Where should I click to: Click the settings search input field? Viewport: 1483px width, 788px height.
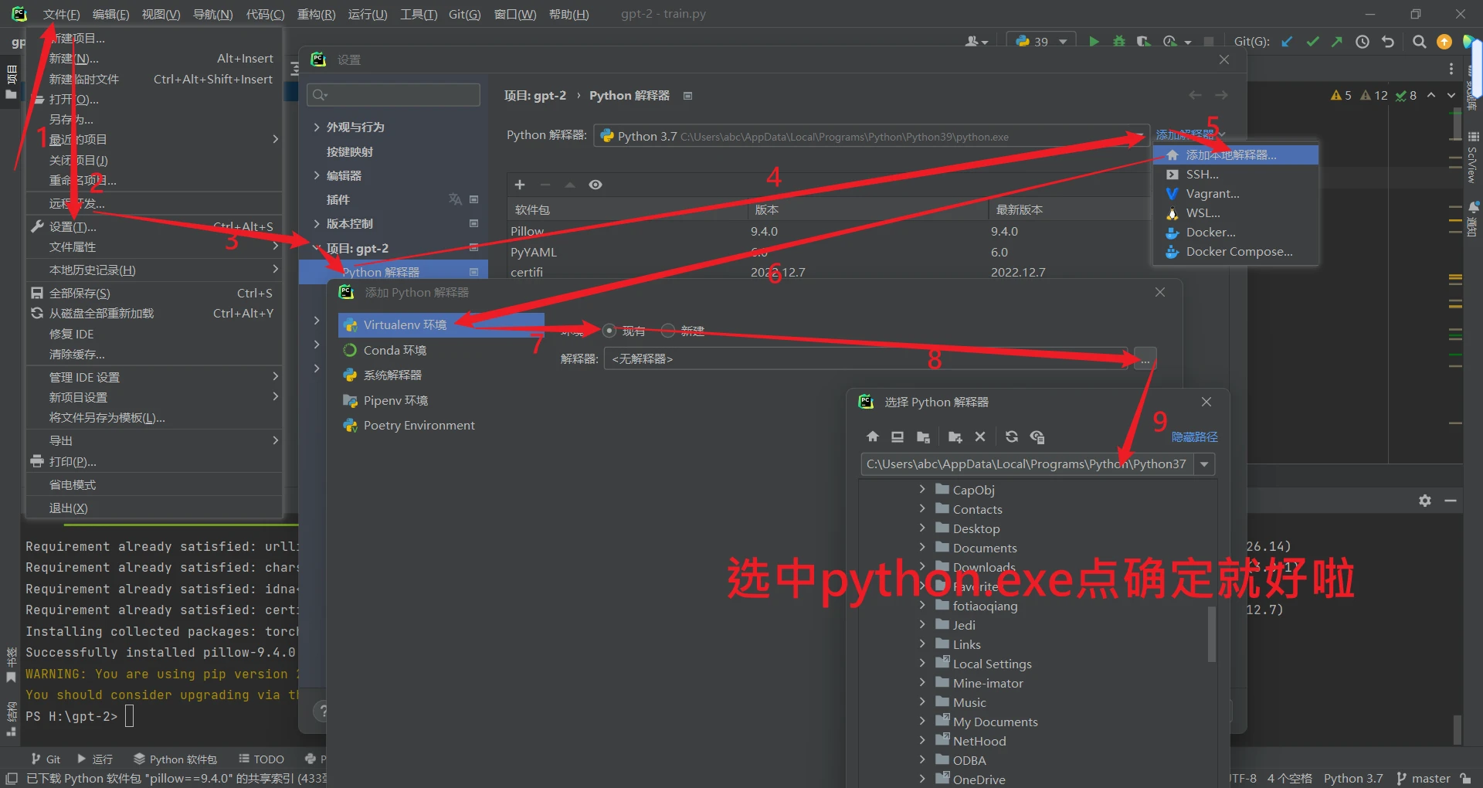pyautogui.click(x=394, y=95)
